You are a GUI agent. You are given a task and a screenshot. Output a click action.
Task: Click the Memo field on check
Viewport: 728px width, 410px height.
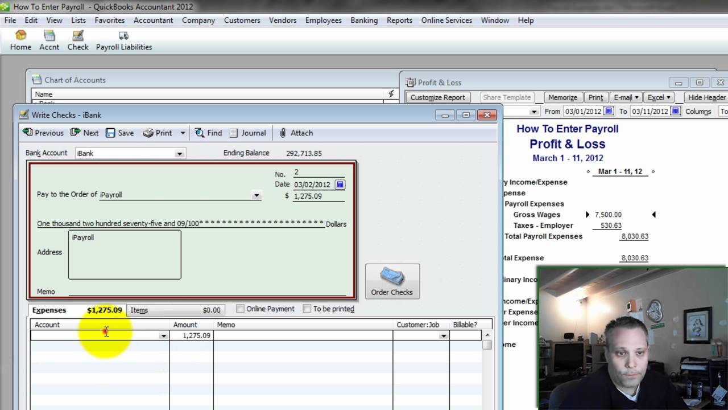[206, 291]
